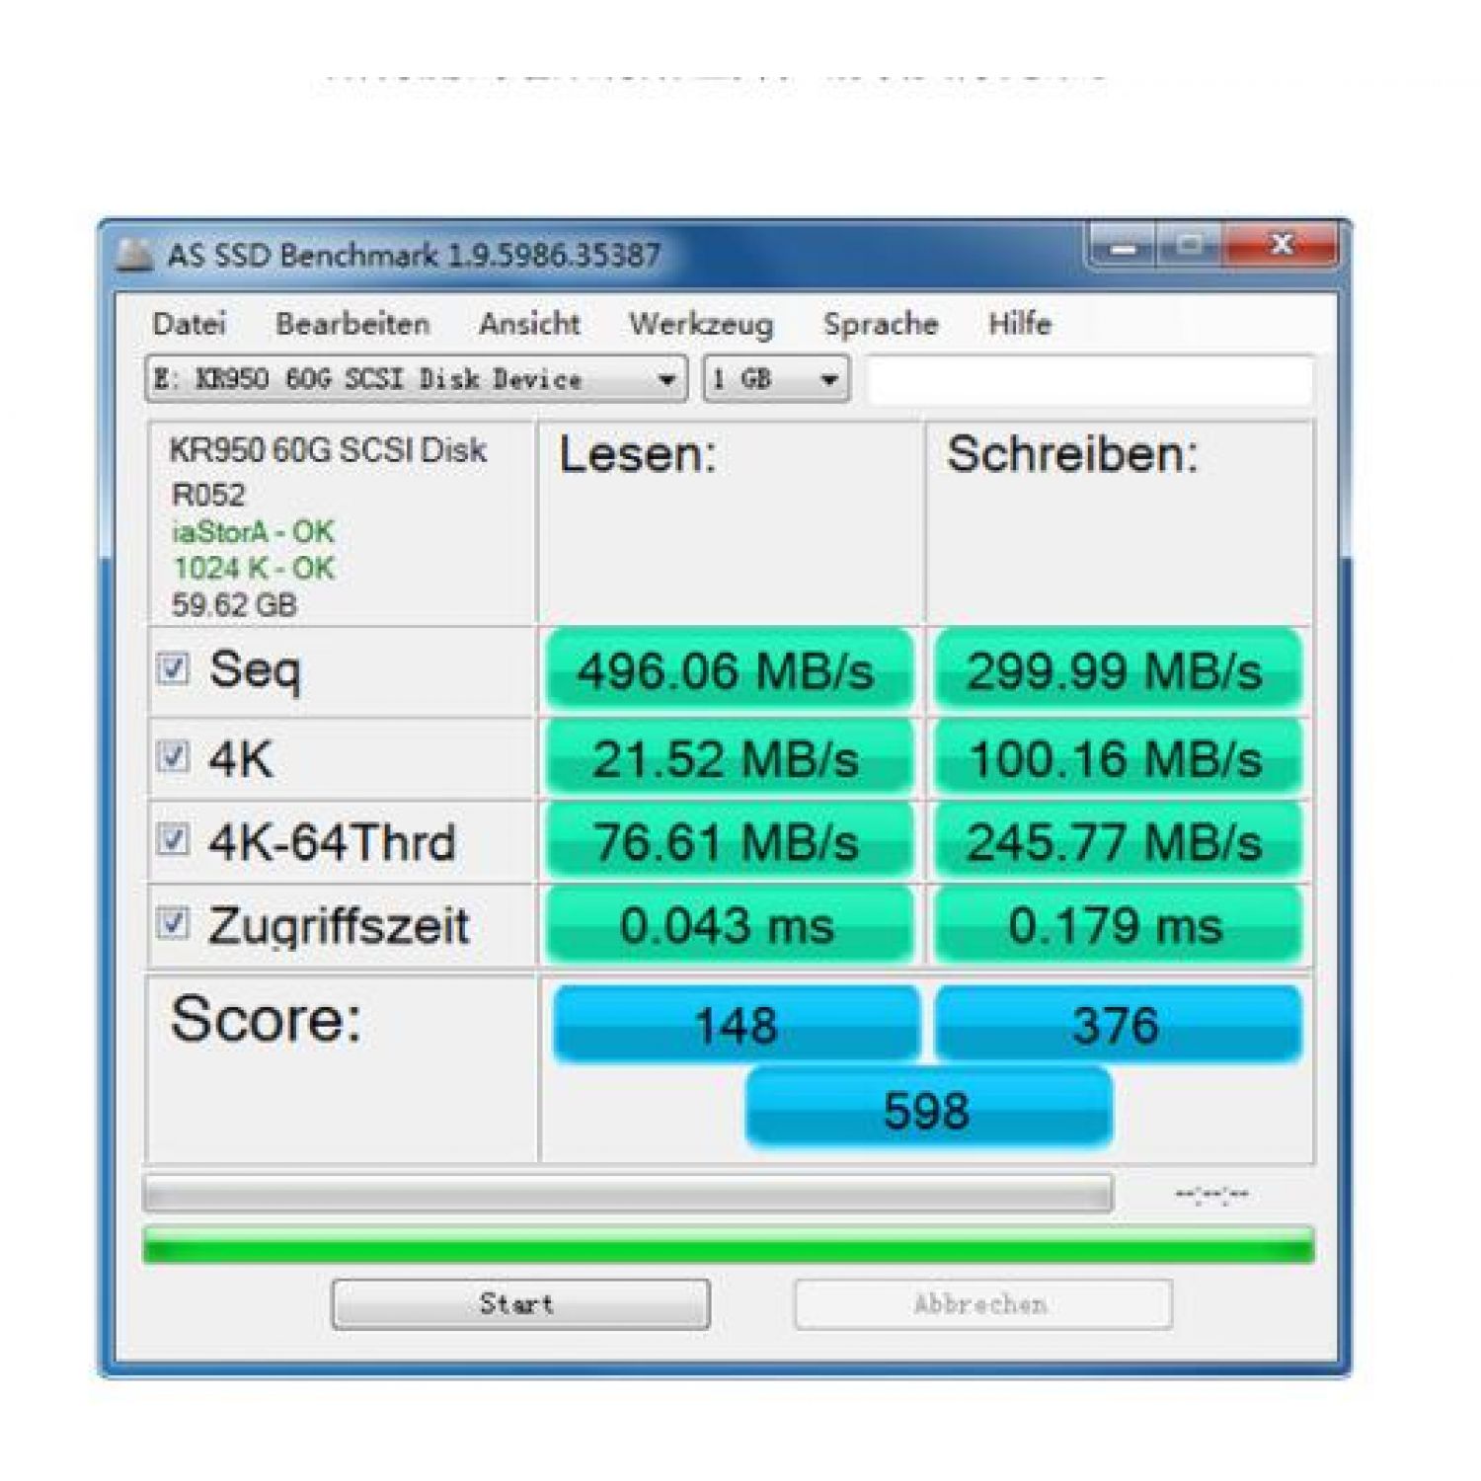Click the total score 598 field
The image size is (1481, 1481).
tap(928, 1110)
